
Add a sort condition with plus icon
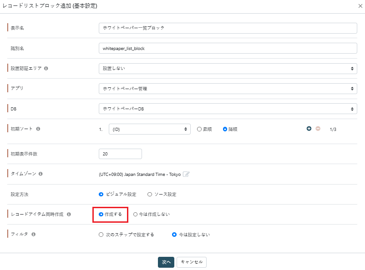pyautogui.click(x=309, y=129)
